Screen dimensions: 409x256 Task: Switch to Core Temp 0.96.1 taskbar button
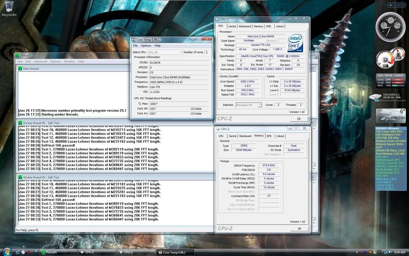[x=176, y=252]
